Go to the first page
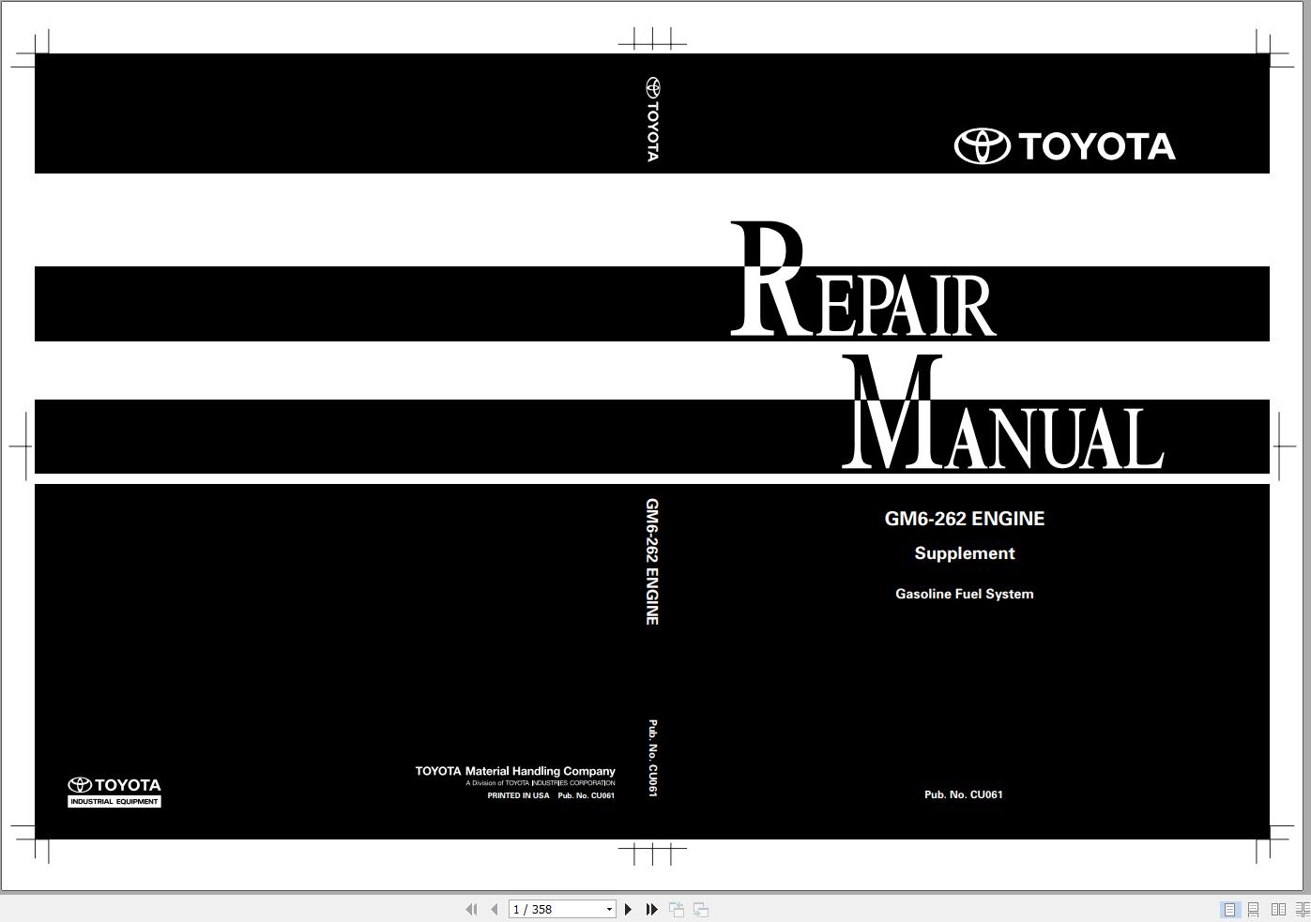 coord(471,909)
